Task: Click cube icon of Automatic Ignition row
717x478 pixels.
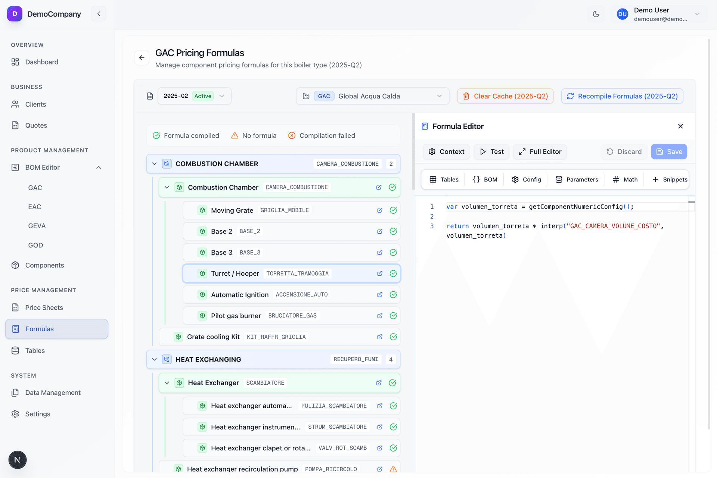Action: pos(202,295)
